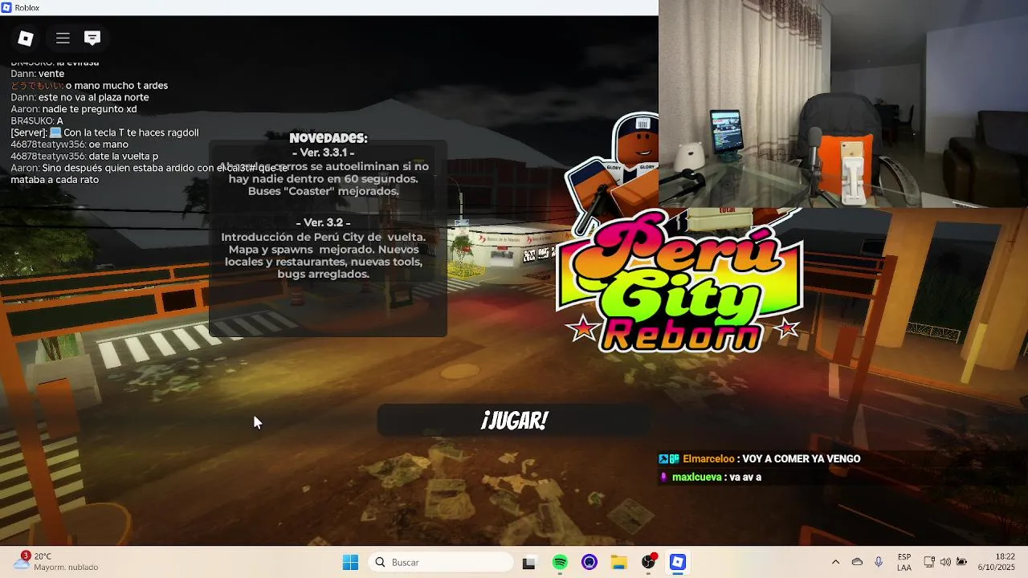This screenshot has width=1028, height=578.
Task: Switch the ESP LAA input language
Action: tap(904, 563)
